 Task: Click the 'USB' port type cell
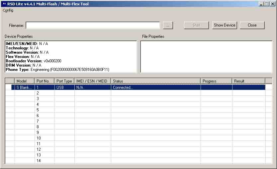(x=64, y=87)
